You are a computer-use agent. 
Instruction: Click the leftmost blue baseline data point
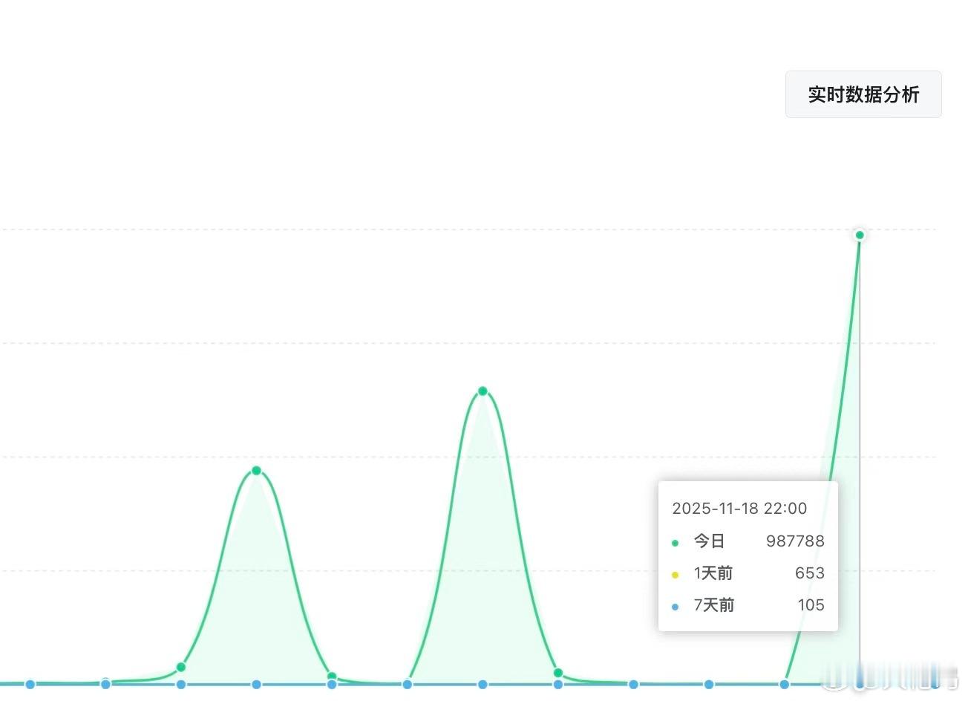click(x=30, y=684)
